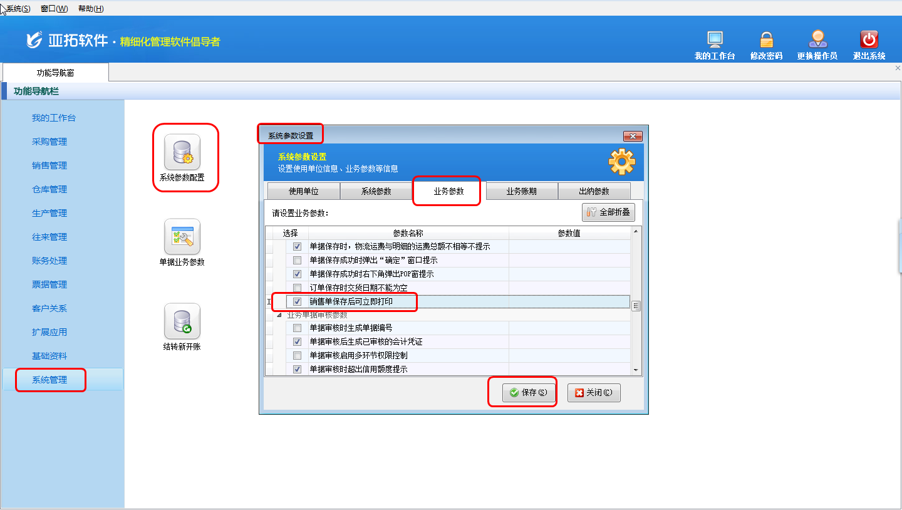Click the 全部折叠 collapse-all button
This screenshot has height=510, width=902.
(608, 212)
